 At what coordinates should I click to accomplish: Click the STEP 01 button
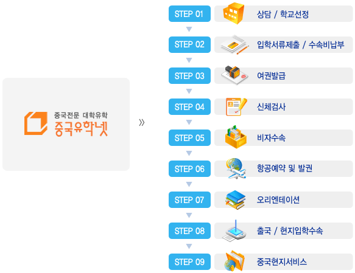click(189, 14)
